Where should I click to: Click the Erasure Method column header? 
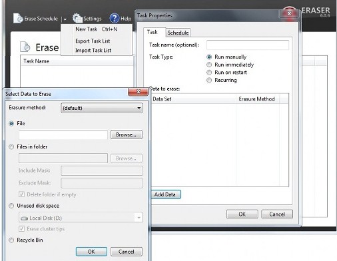pos(258,99)
